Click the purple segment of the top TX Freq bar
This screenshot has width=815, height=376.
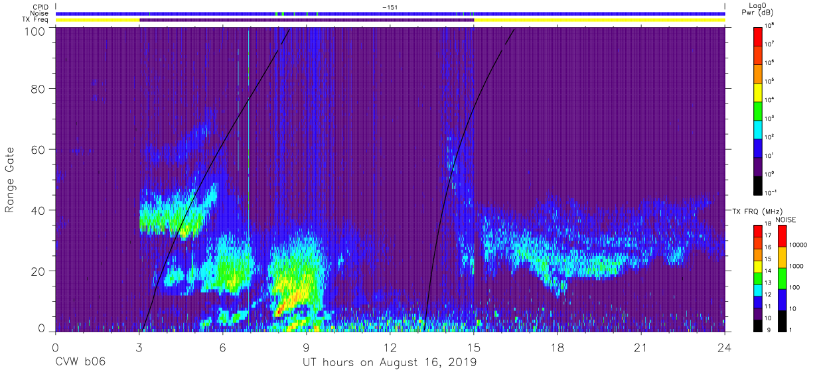307,20
